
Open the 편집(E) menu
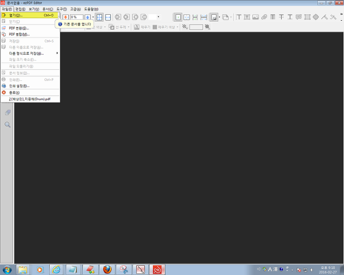coord(20,9)
